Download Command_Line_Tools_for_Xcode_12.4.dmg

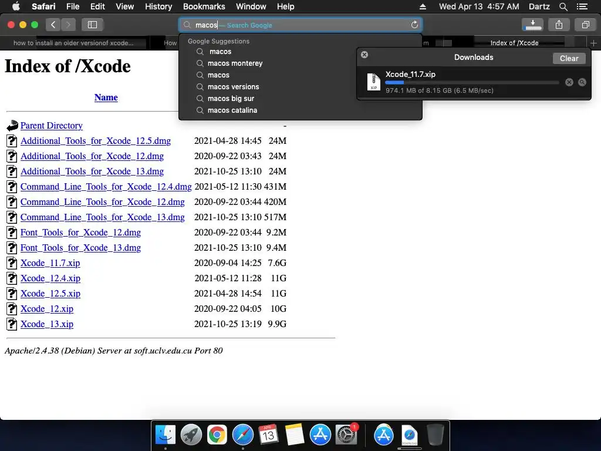coord(106,187)
